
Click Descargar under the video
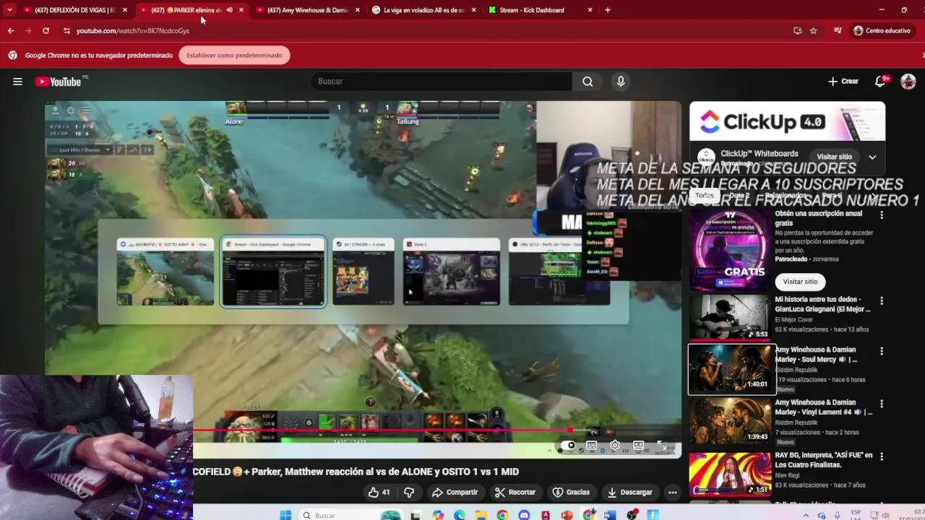pos(629,492)
